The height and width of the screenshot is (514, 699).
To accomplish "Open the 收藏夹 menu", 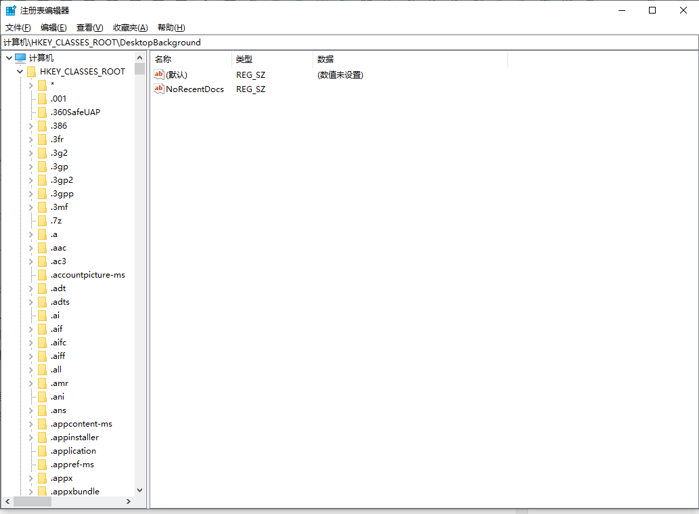I will click(x=130, y=27).
